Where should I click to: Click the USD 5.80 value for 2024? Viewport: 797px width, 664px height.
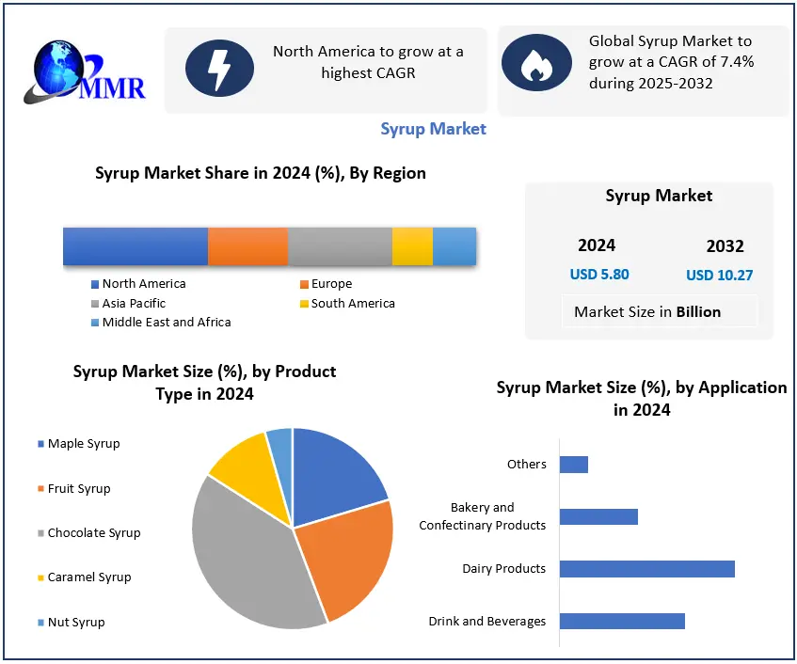tap(599, 275)
